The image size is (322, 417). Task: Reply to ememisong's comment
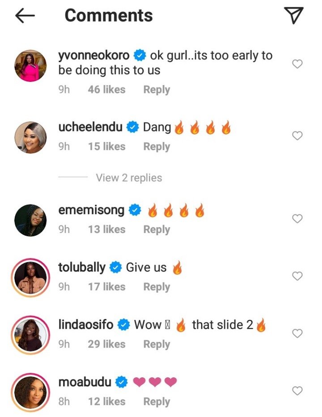pos(157,230)
